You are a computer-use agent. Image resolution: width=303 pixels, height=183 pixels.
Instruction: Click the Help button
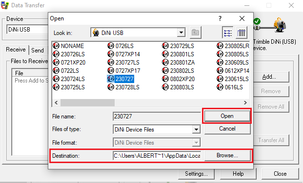[x=238, y=174]
